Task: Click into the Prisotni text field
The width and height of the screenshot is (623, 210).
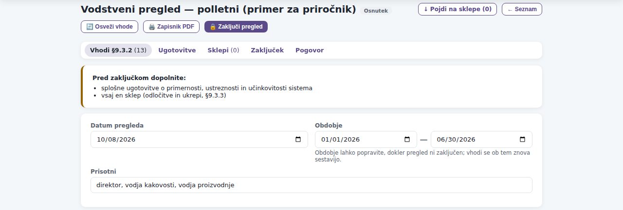Action: tap(311, 185)
